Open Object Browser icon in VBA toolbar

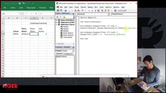pyautogui.click(x=108, y=10)
